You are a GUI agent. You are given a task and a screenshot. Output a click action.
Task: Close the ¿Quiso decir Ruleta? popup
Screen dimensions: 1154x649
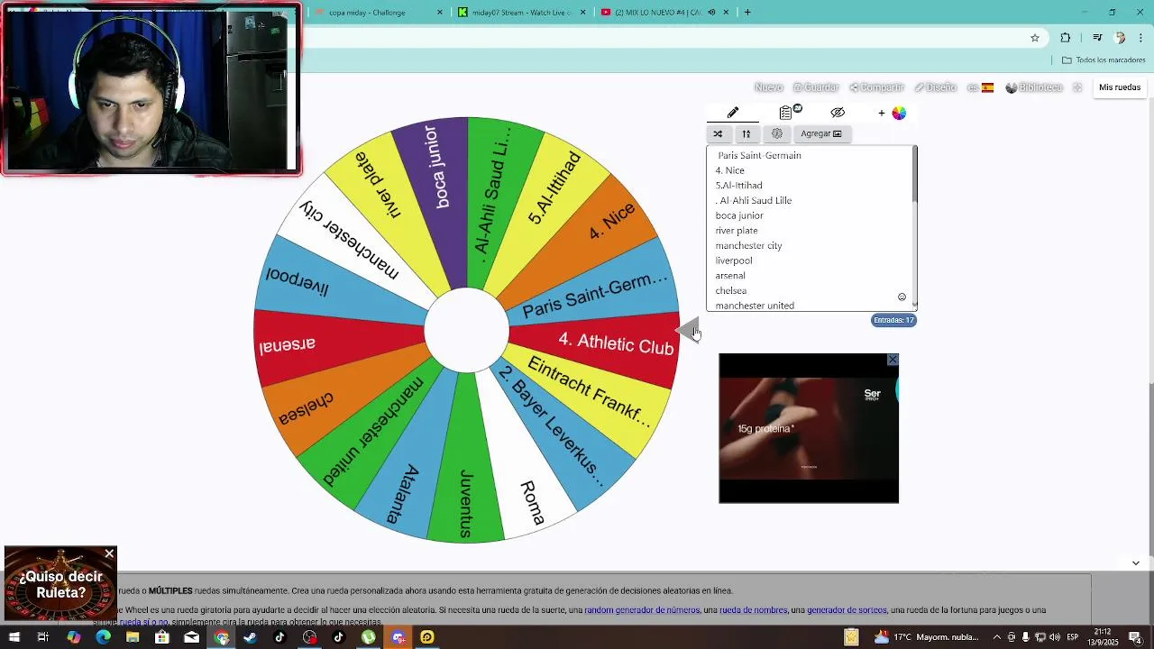tap(109, 553)
